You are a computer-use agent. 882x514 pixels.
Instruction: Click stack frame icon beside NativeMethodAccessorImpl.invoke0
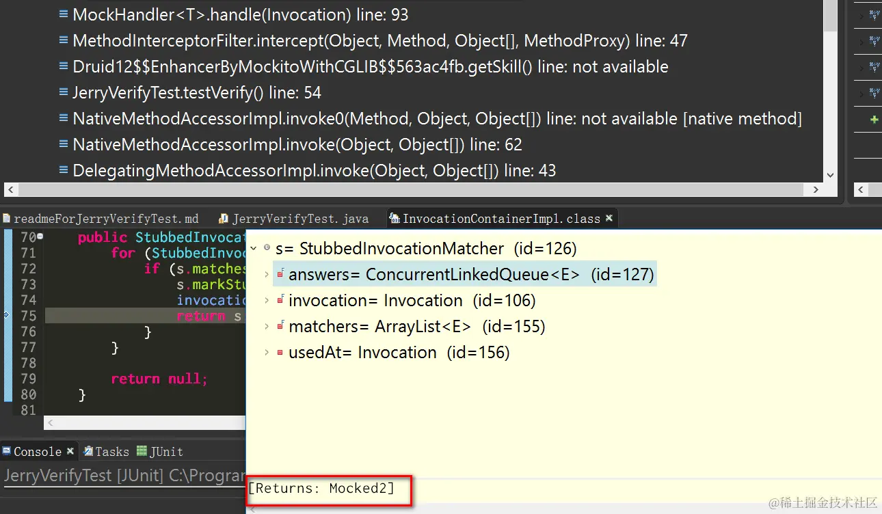pos(64,118)
